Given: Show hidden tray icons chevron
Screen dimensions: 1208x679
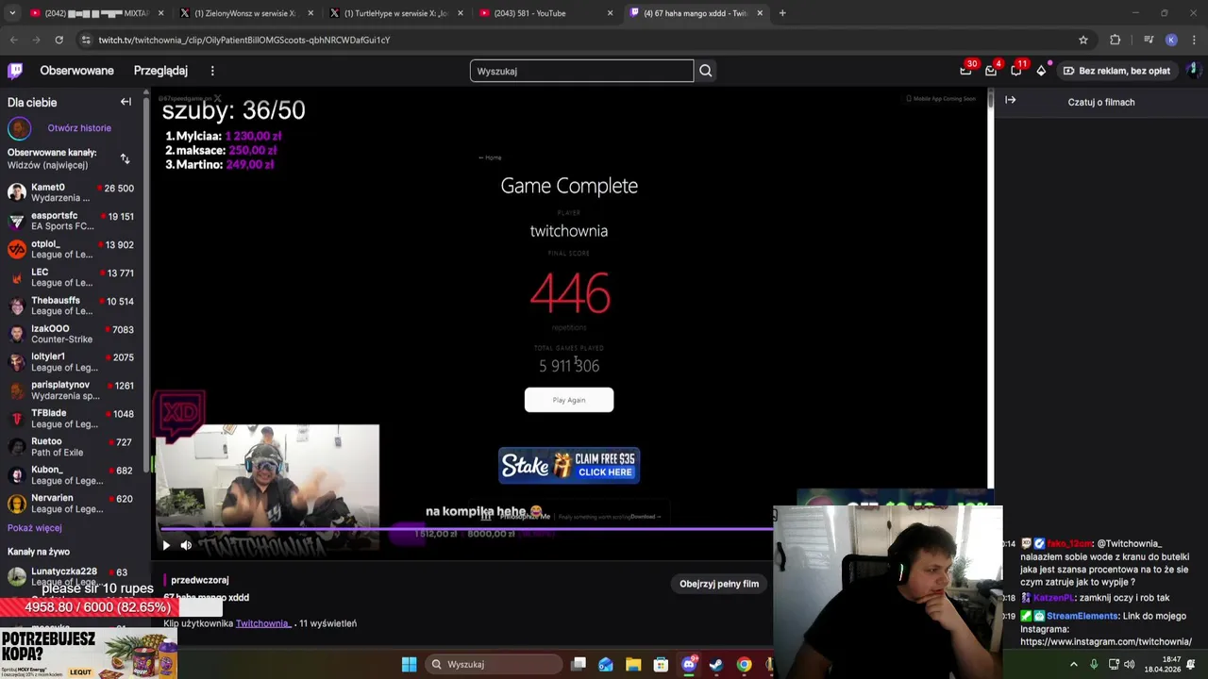Looking at the screenshot, I should click(x=1073, y=664).
